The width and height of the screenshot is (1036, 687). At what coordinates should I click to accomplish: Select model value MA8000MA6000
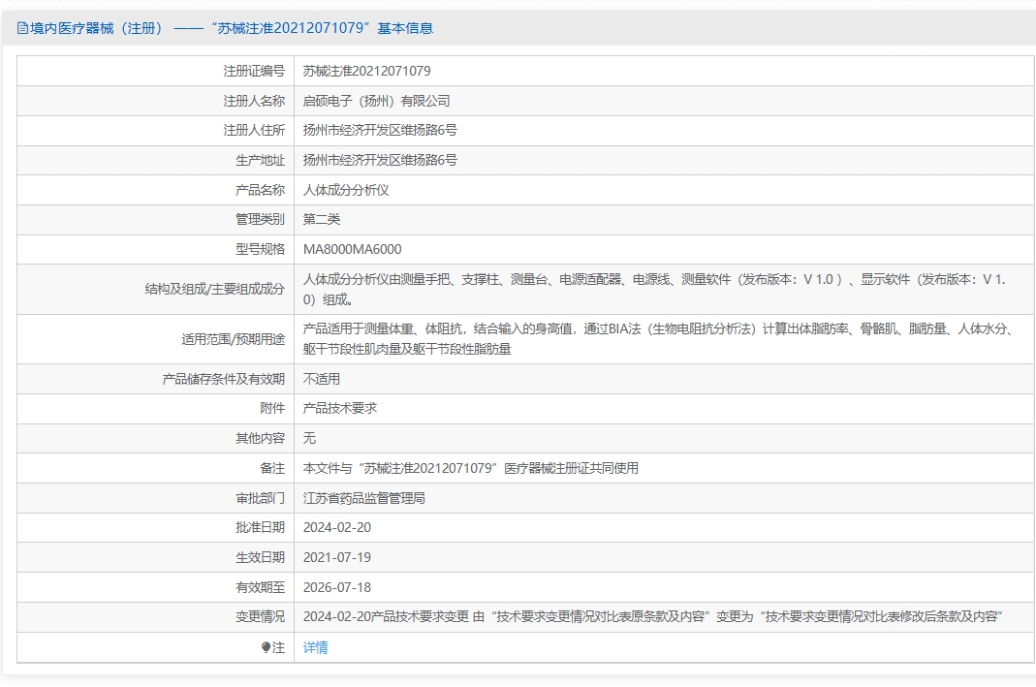point(352,249)
